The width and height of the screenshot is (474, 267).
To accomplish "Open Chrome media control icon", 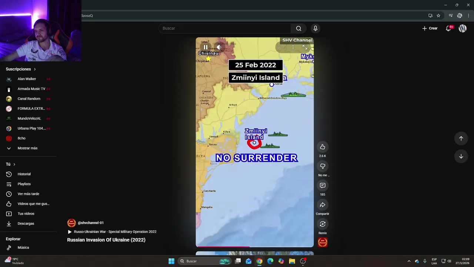I will click(x=451, y=16).
